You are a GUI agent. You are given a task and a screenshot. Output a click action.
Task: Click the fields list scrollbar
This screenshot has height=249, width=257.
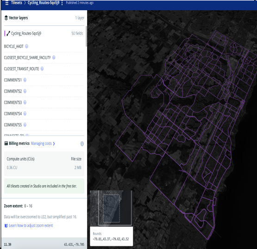(x=86, y=36)
